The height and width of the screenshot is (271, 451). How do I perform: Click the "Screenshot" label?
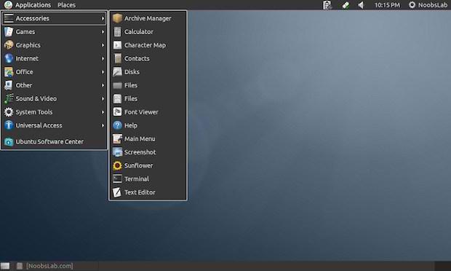(x=140, y=152)
